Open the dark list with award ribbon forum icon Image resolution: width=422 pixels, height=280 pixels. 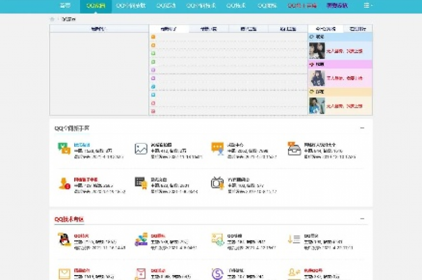(x=141, y=183)
